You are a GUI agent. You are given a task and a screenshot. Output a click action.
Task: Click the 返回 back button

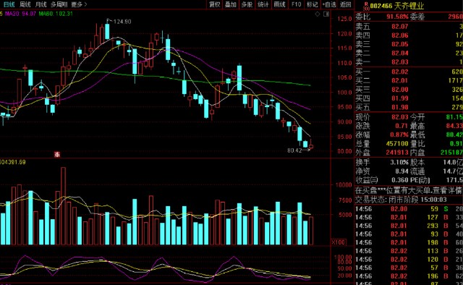pyautogui.click(x=346, y=4)
